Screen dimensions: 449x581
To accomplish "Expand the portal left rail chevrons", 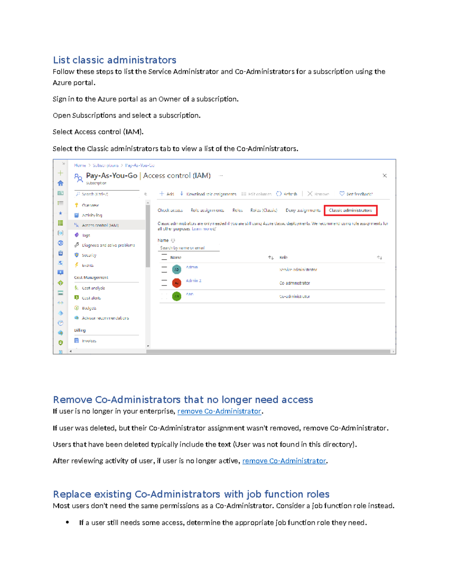I will click(64, 163).
